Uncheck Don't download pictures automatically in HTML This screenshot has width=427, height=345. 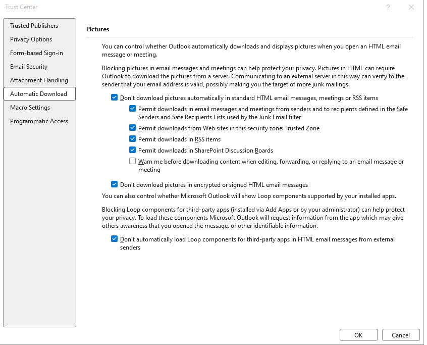115,97
